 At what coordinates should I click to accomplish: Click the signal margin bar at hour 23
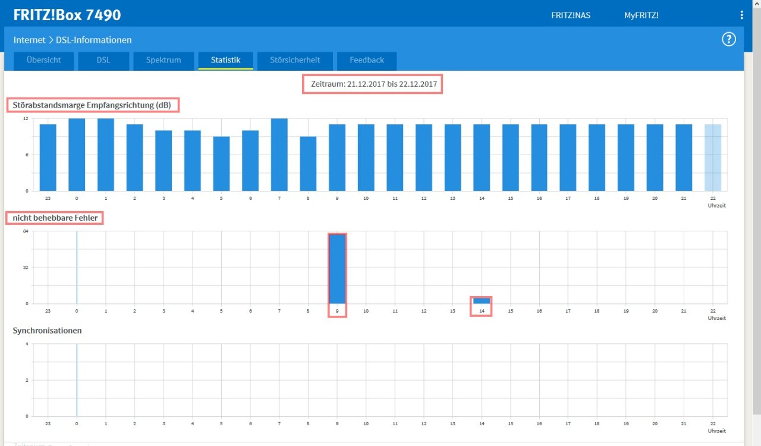click(48, 158)
